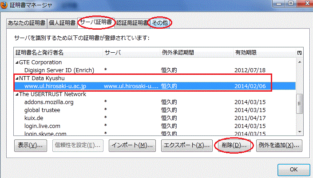Select the Digisign Server ID (Enrich) row

click(x=155, y=70)
